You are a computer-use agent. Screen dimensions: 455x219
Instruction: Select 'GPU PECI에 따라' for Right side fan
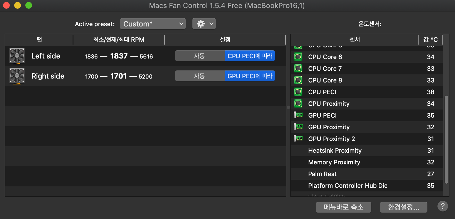coord(250,76)
